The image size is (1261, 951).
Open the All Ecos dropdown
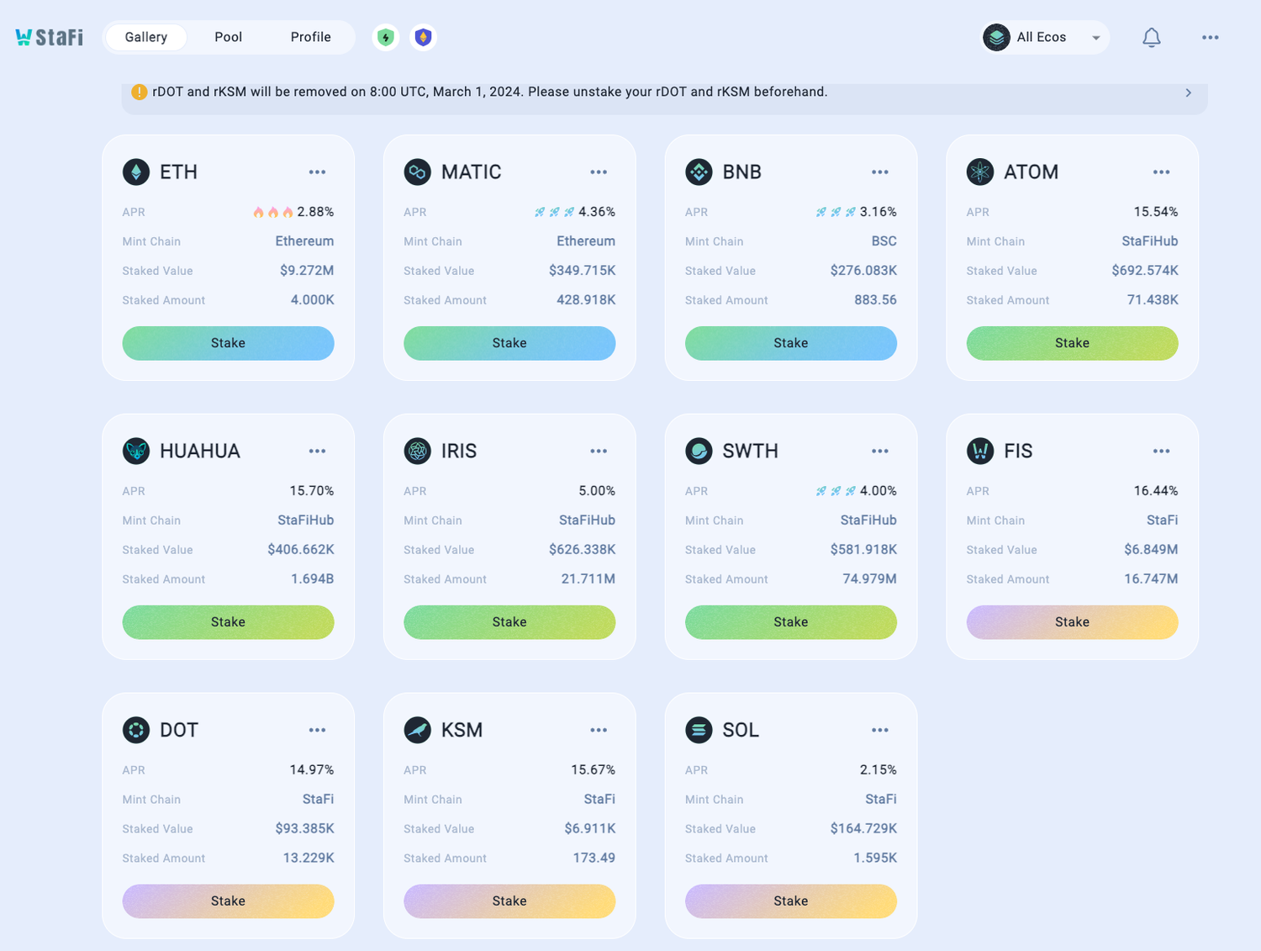click(x=1045, y=38)
